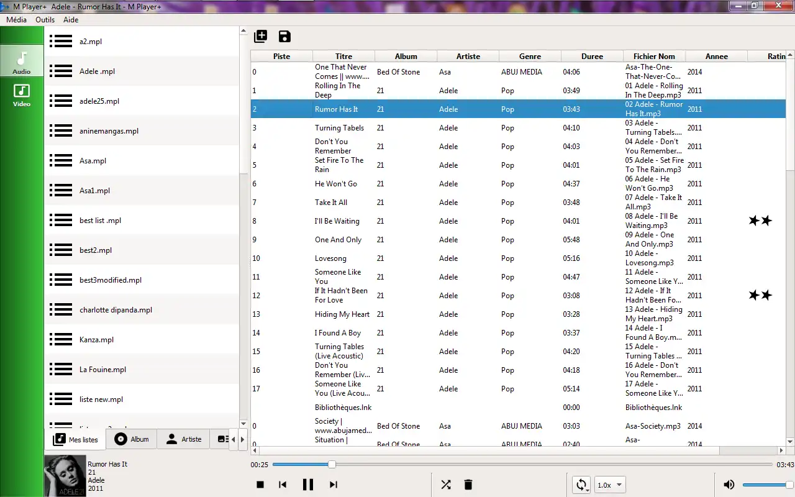Open the a2.mpl playlist
Viewport: 795px width, 497px height.
(x=142, y=42)
